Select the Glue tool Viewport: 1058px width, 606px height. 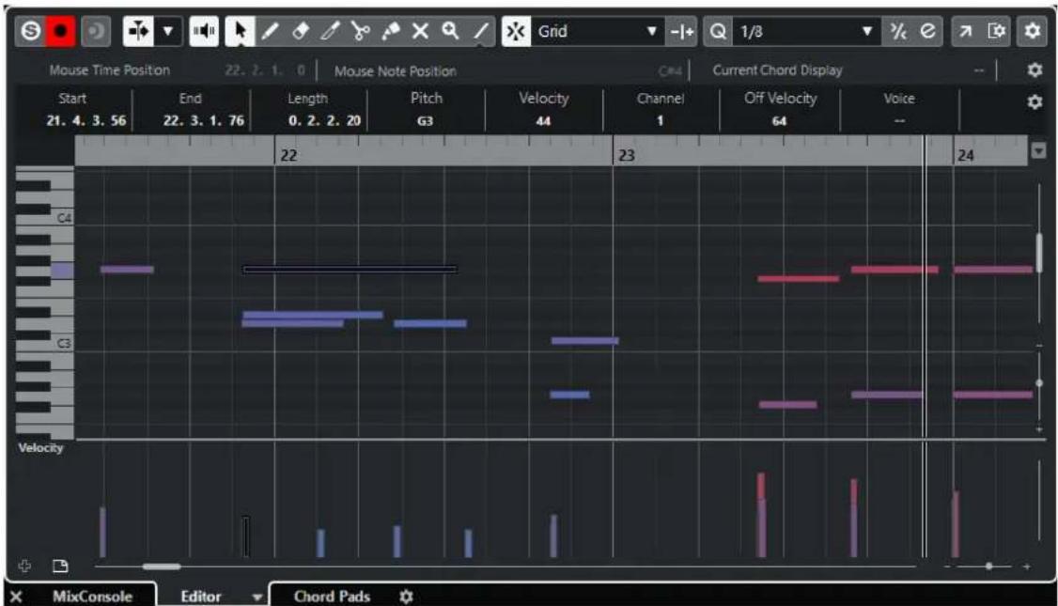pos(390,31)
